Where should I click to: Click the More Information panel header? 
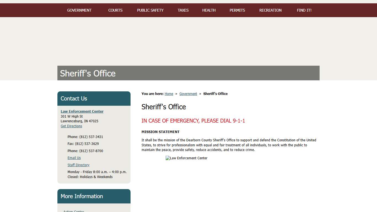[x=82, y=196]
